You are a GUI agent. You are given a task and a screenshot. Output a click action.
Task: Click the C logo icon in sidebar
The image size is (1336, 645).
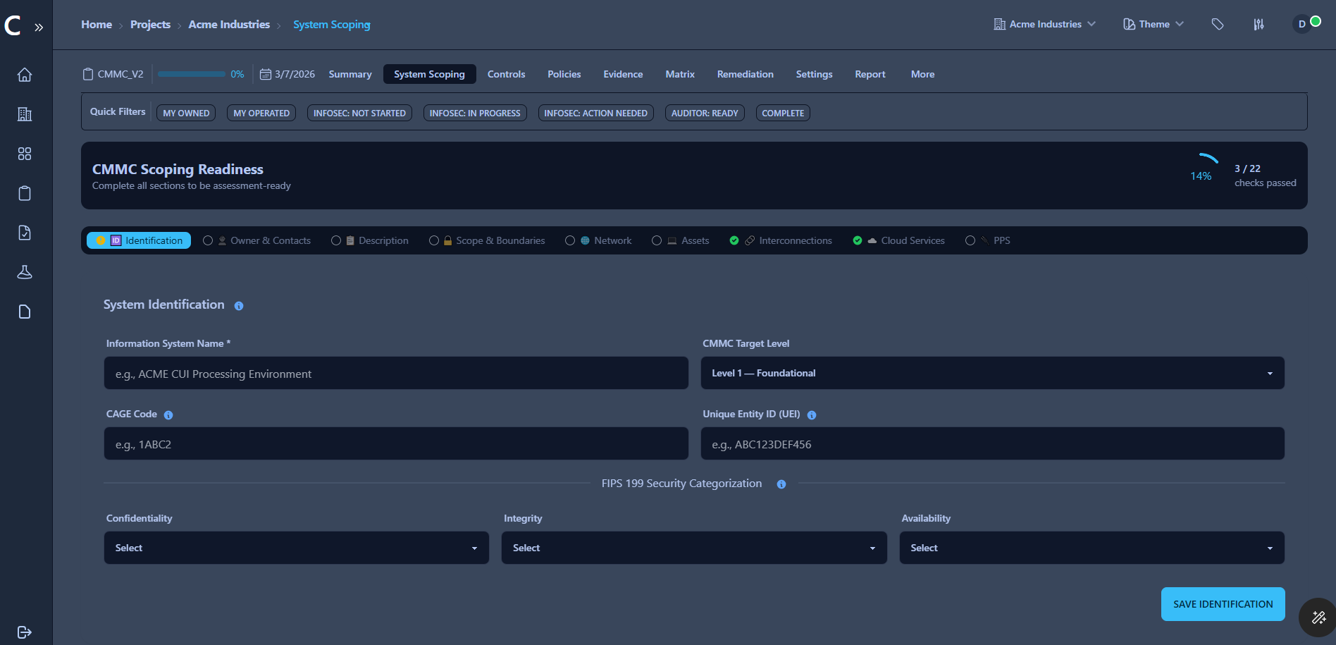[x=13, y=26]
